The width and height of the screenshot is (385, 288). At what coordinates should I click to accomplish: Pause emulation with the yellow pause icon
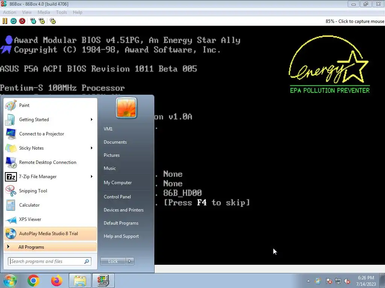[5, 21]
